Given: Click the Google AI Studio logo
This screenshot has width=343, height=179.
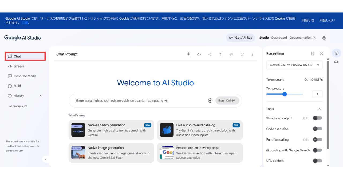Looking at the screenshot, I should pos(23,38).
